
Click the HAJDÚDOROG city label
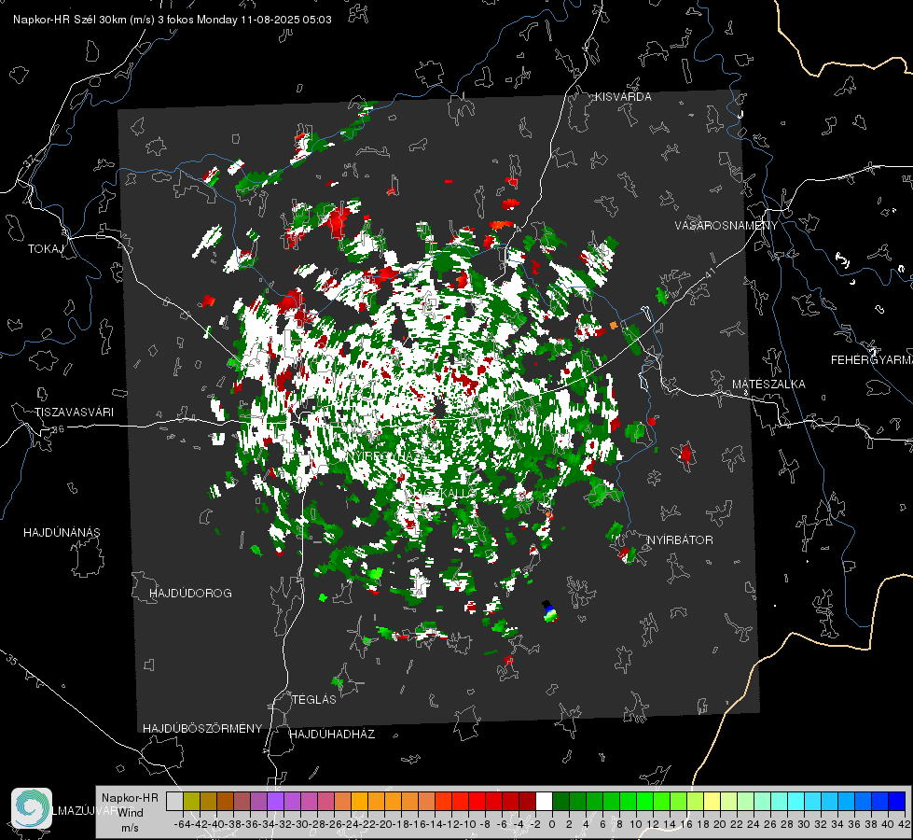[190, 594]
